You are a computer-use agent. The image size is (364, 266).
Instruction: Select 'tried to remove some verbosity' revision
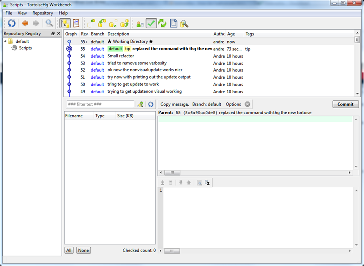click(209, 63)
